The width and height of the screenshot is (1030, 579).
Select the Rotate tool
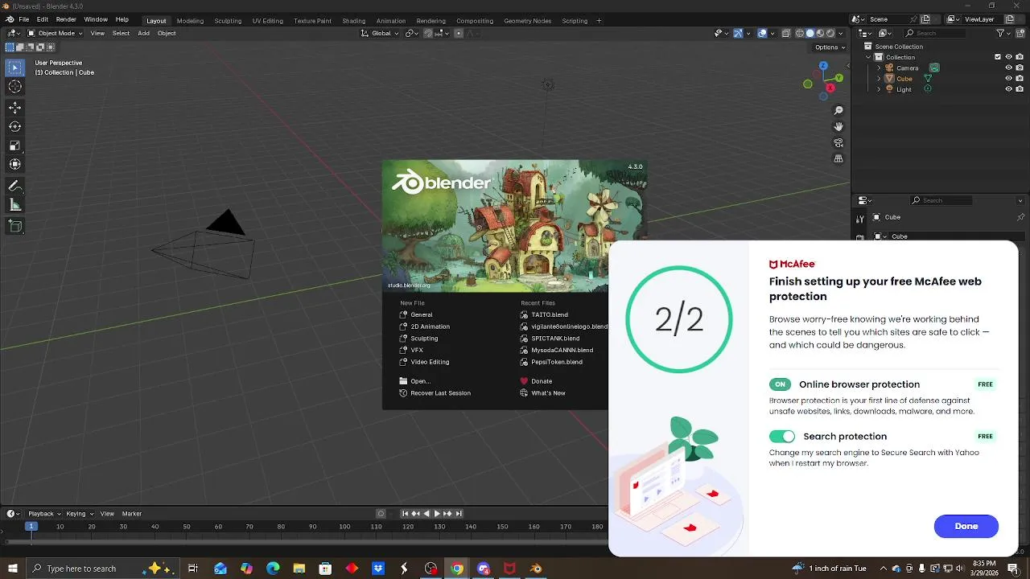click(x=14, y=126)
